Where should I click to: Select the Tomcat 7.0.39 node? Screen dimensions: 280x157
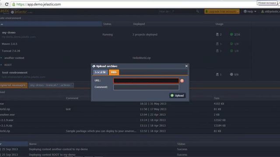(11, 51)
